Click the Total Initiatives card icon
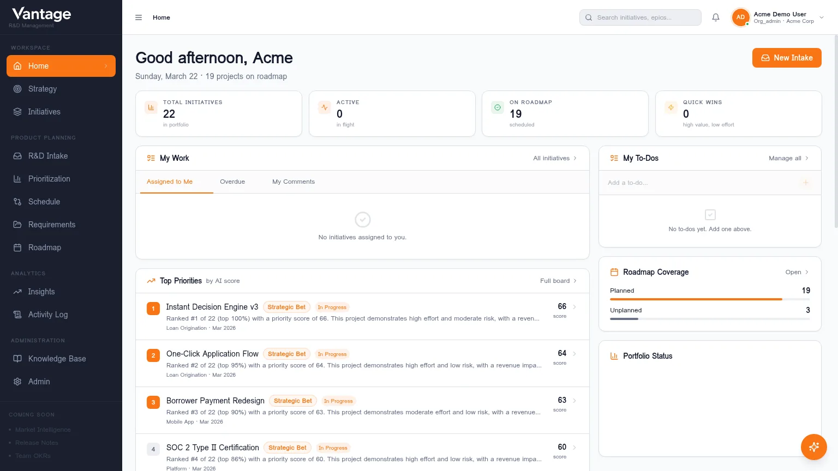 151,107
